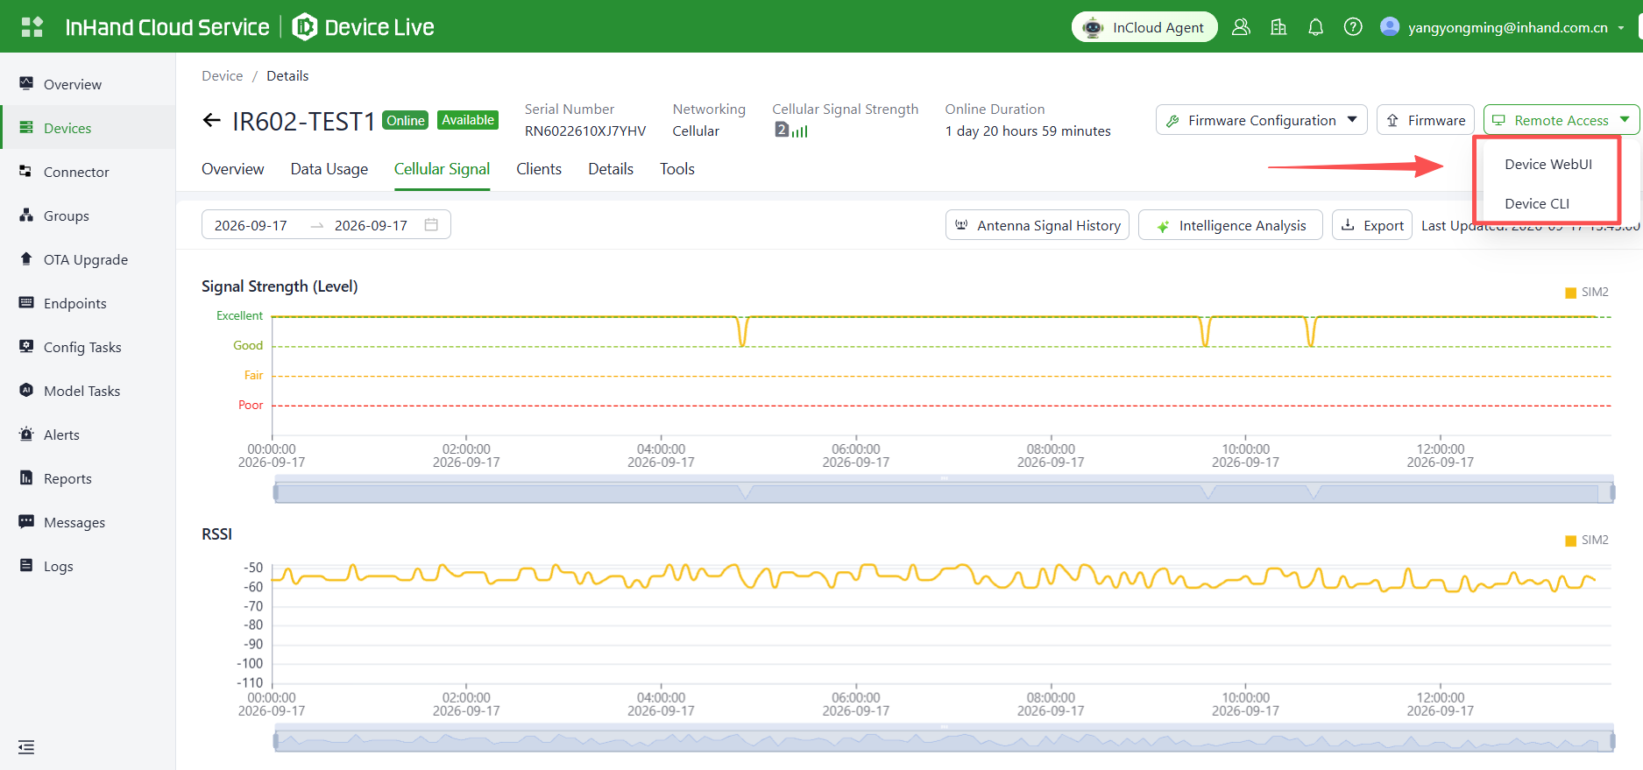1643x770 pixels.
Task: Open the user management icon in header
Action: point(1241,27)
